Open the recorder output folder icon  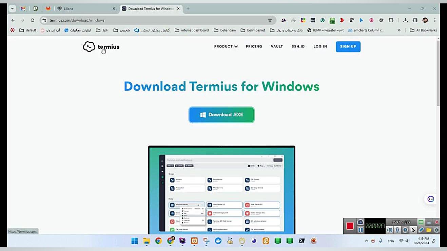[429, 230]
